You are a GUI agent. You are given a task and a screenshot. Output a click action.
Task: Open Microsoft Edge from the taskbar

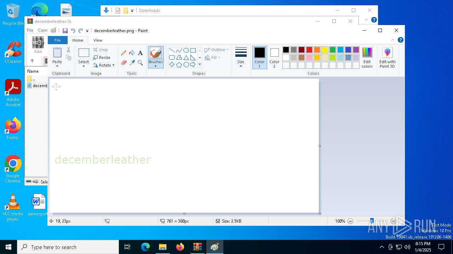coord(145,247)
